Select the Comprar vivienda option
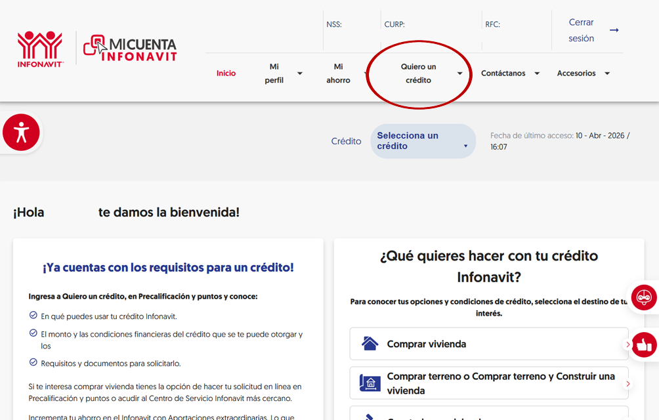Screen dimensions: 659x420 (x=427, y=344)
